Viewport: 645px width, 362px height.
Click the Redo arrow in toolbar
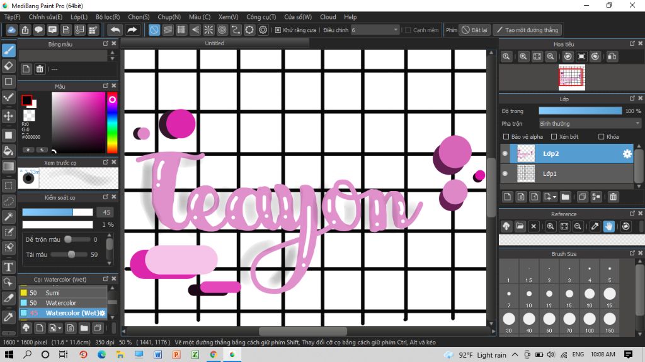click(x=132, y=30)
